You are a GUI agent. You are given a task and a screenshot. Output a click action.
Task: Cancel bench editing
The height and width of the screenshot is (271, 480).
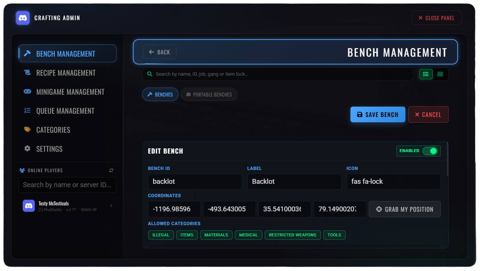[x=428, y=114]
